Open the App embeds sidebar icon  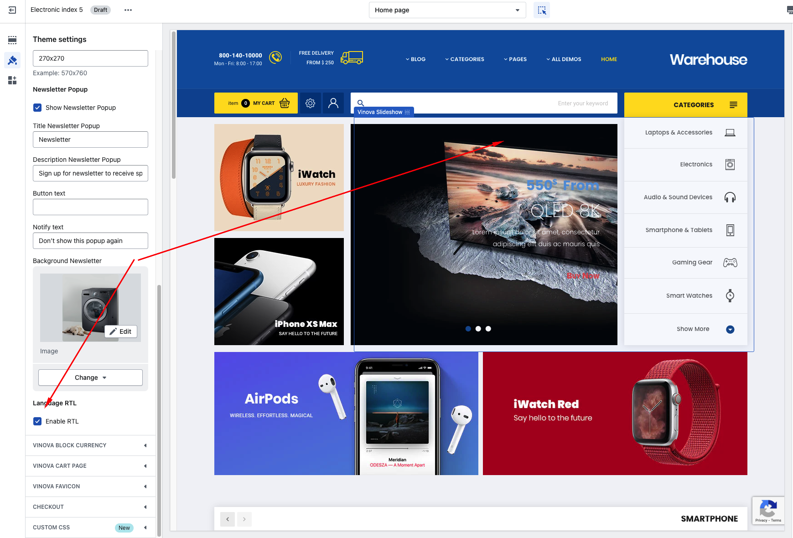(x=12, y=80)
